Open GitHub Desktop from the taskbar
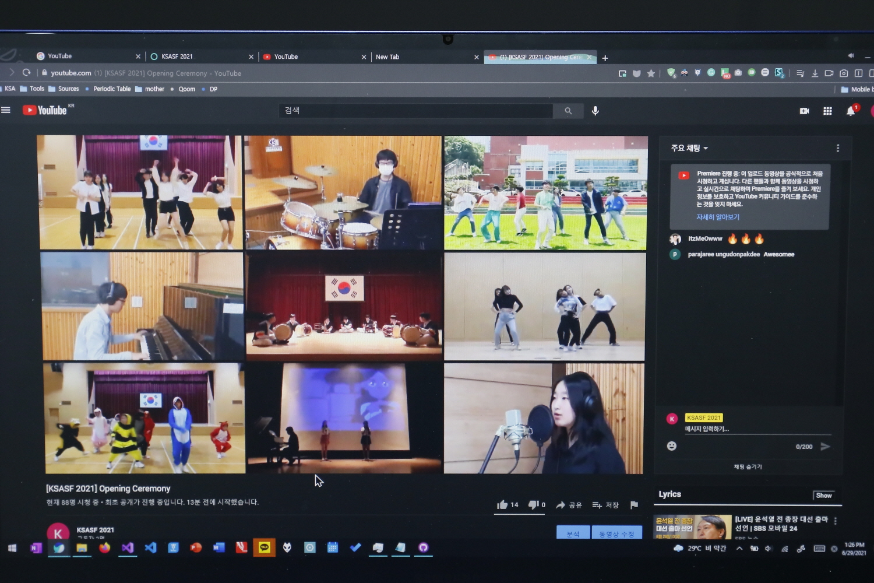 (424, 547)
